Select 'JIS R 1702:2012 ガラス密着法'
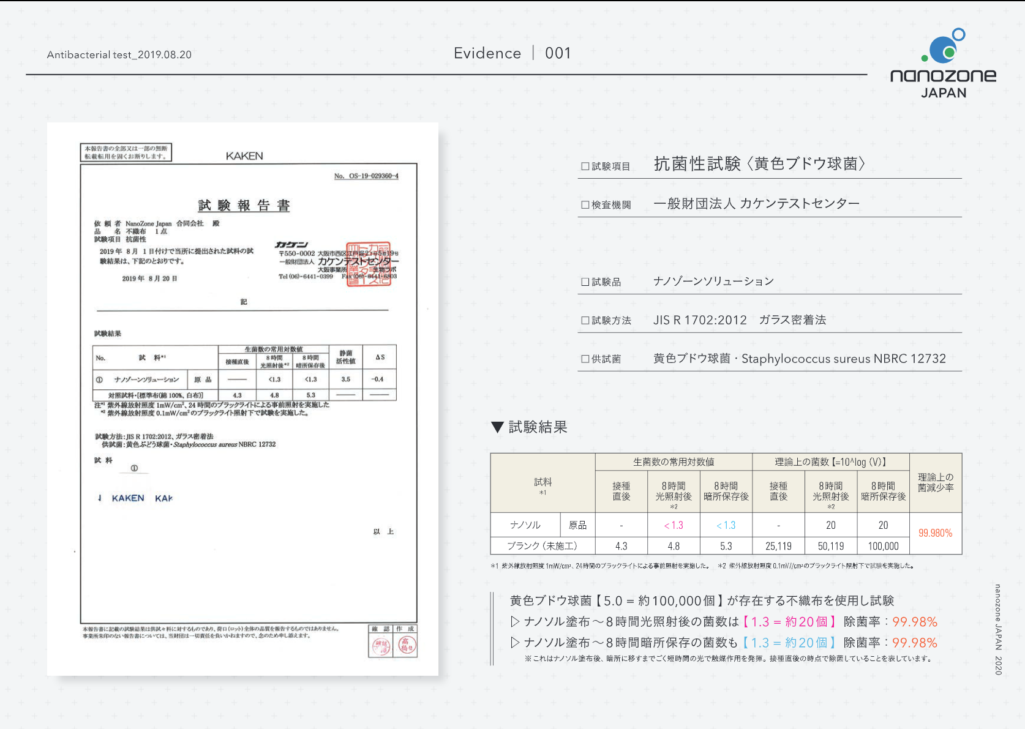 point(740,320)
